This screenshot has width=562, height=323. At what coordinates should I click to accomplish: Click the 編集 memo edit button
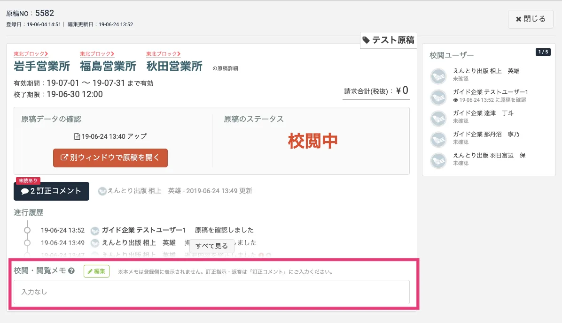point(96,271)
